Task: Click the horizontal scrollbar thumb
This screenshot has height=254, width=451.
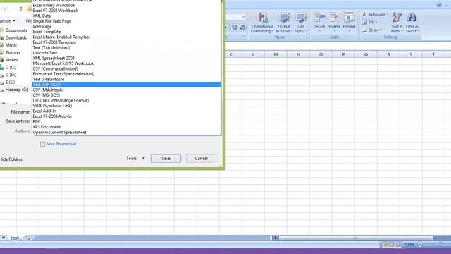Action: [355, 238]
